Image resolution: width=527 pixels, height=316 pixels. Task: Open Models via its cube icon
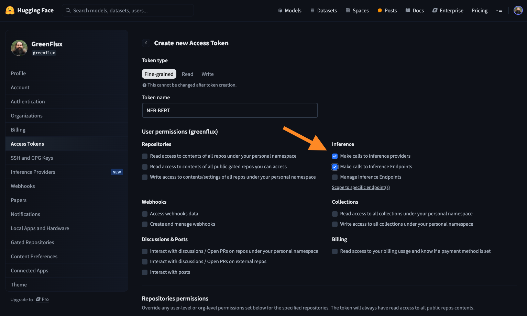coord(280,11)
